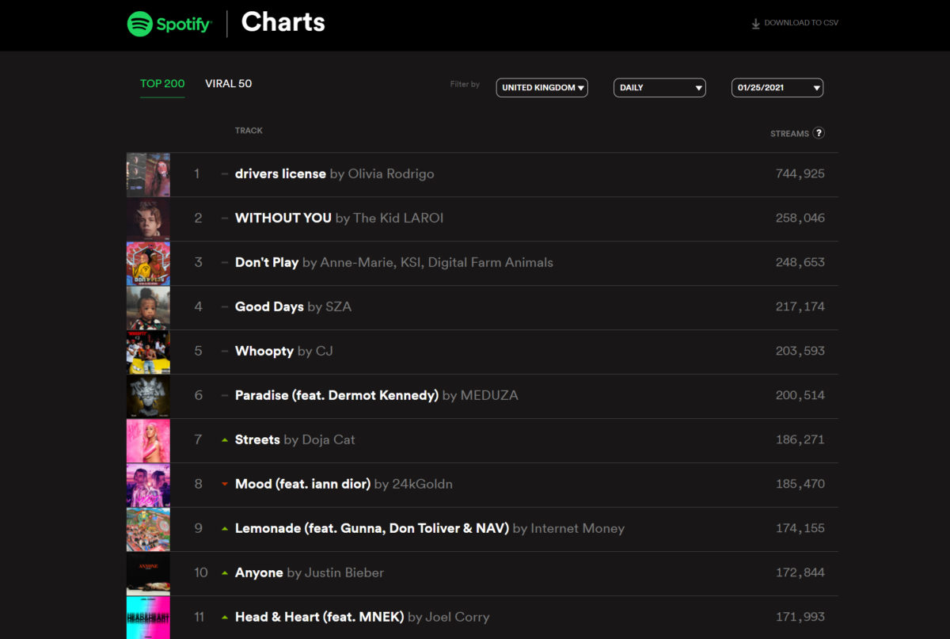The height and width of the screenshot is (639, 950).
Task: Click the Download to CSV link
Action: [x=800, y=23]
